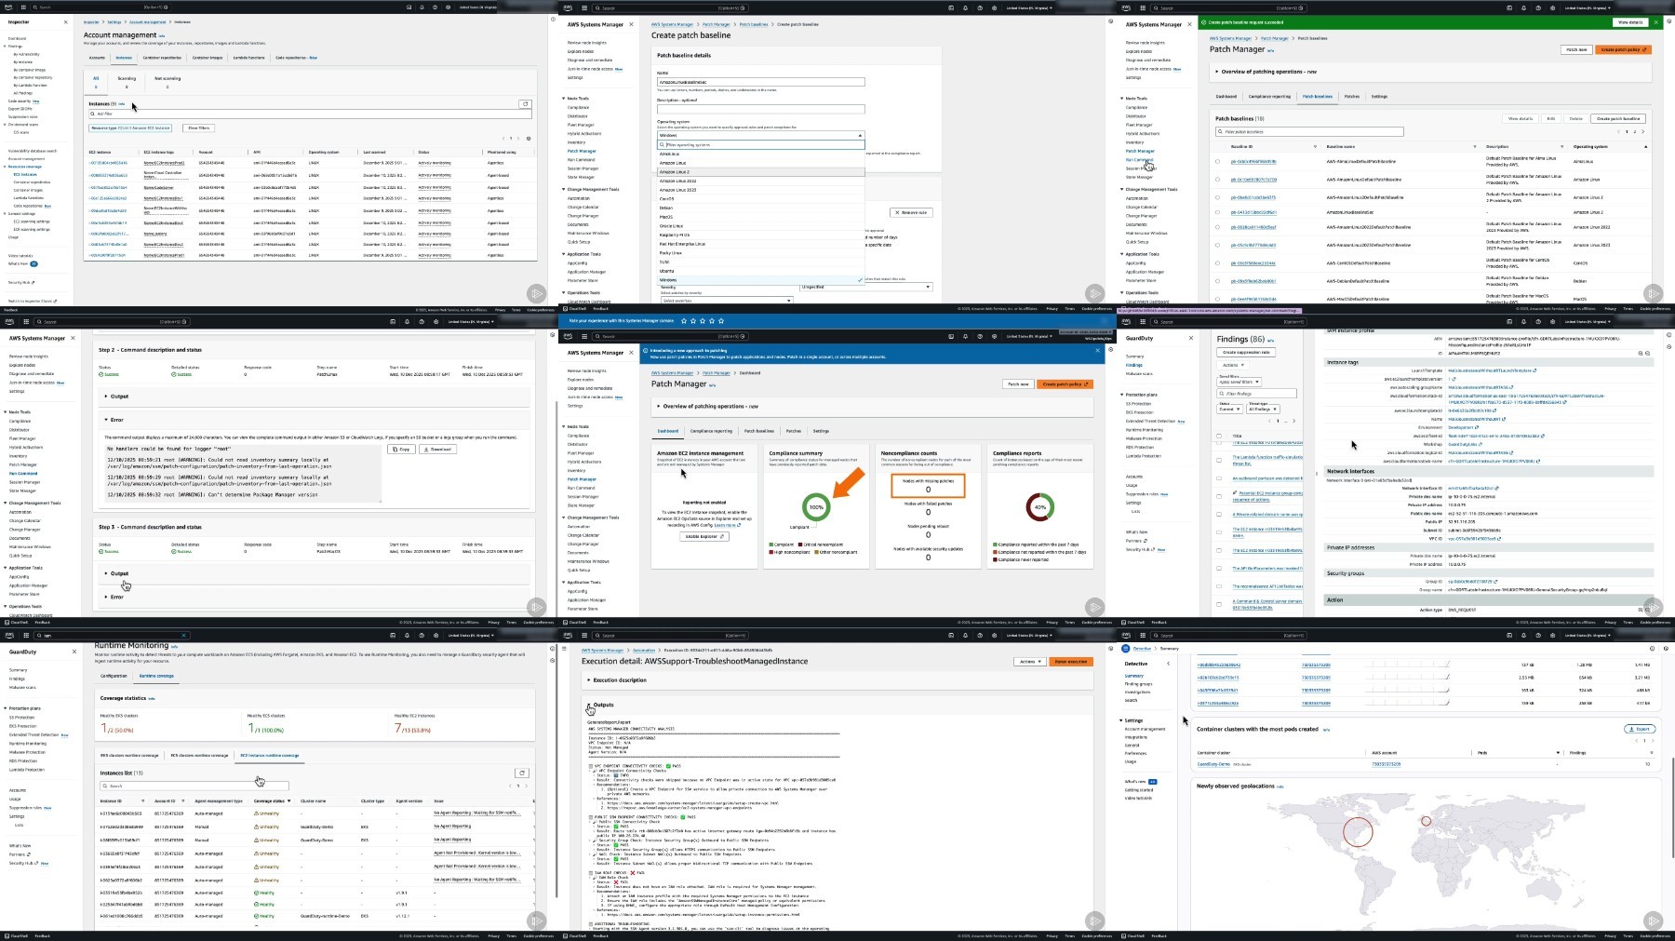Refresh the GuardDuty Instances list
This screenshot has height=941, width=1675.
click(x=522, y=773)
